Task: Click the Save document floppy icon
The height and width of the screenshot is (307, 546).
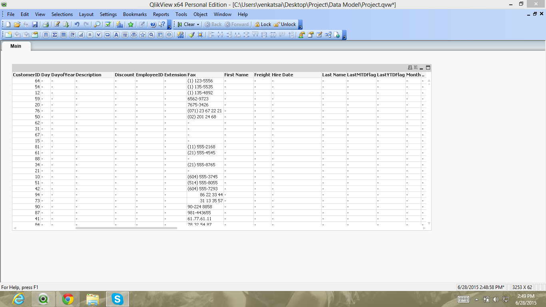Action: pyautogui.click(x=35, y=24)
